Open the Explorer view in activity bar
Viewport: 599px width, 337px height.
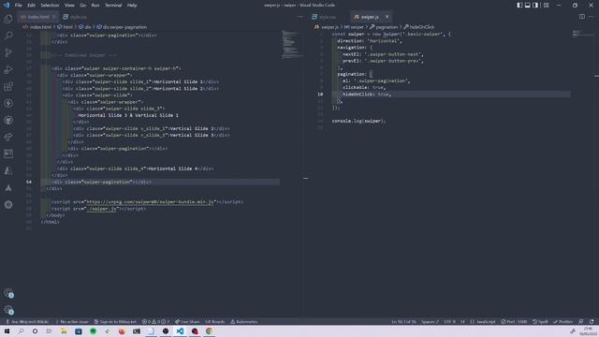click(8, 19)
